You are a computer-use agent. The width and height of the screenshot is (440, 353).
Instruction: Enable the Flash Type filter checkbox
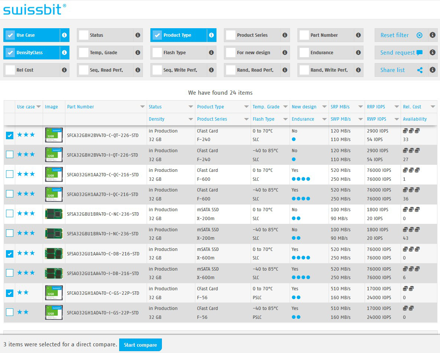point(157,52)
